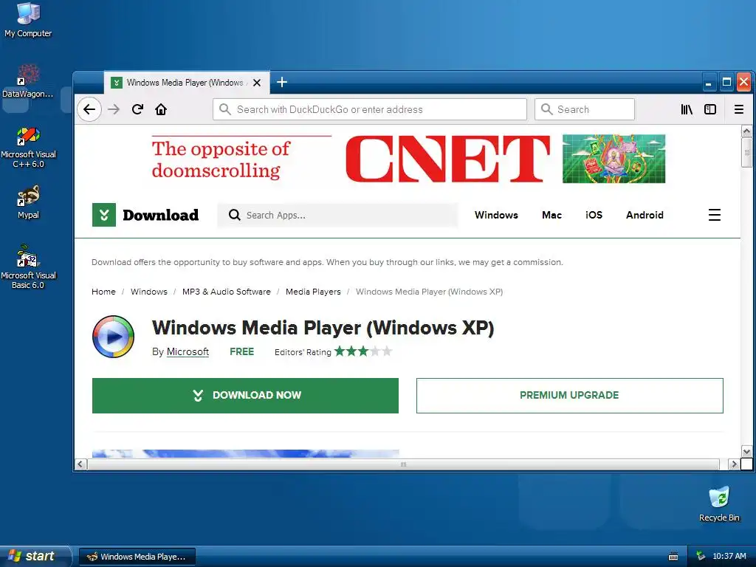Select the DataWagon desktop shortcut
The height and width of the screenshot is (567, 756).
coord(28,81)
